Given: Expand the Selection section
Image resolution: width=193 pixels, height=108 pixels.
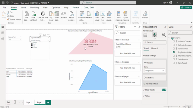Looking at the screenshot, I should point(145,78).
